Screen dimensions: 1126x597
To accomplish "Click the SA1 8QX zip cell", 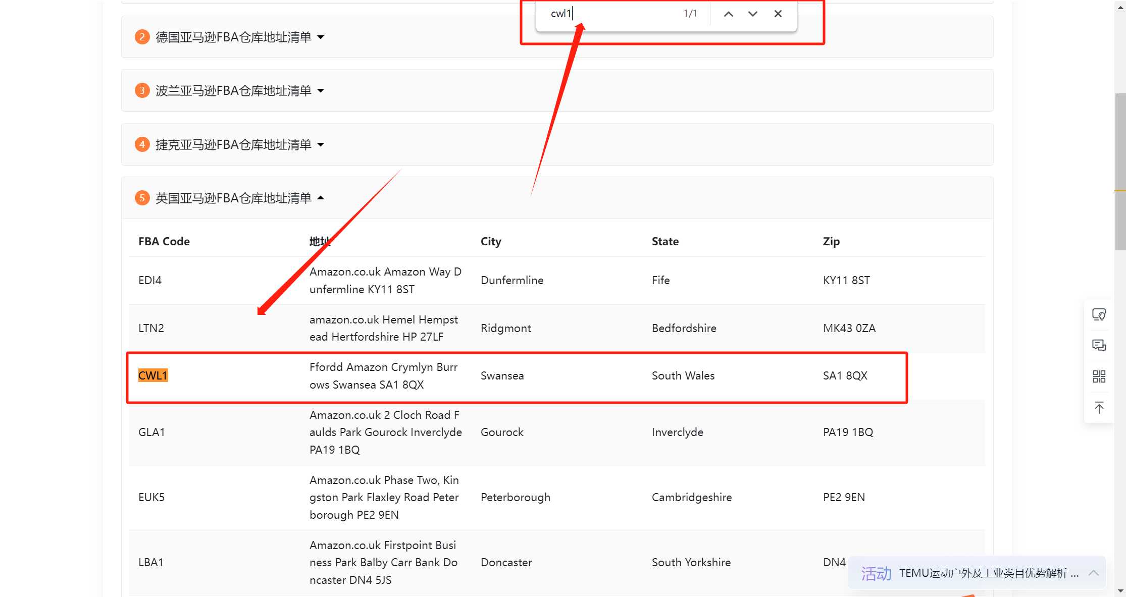I will 845,375.
